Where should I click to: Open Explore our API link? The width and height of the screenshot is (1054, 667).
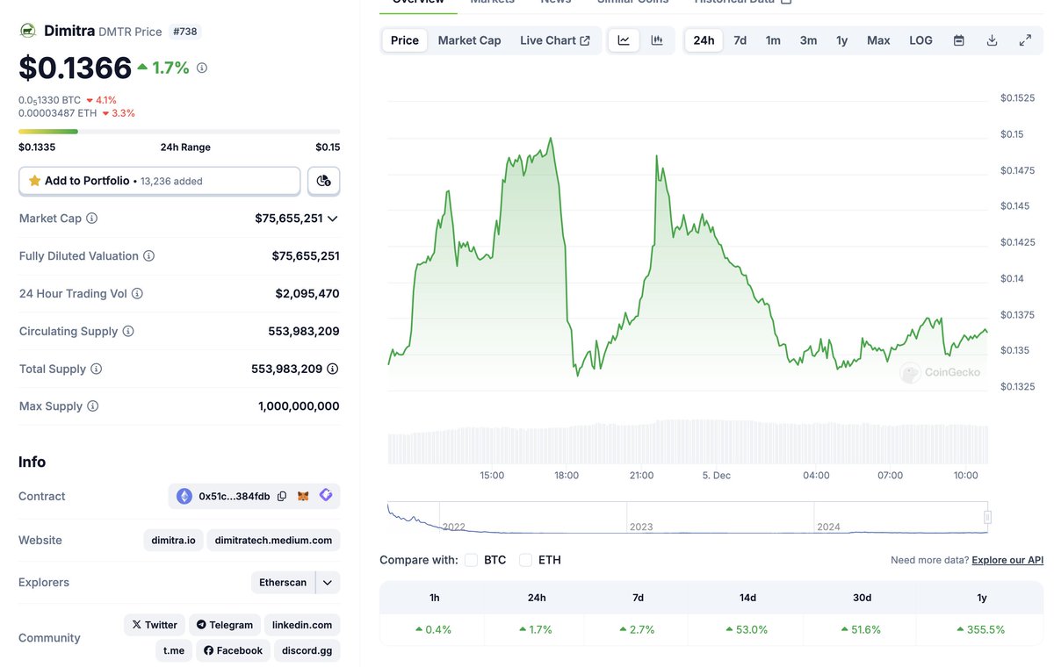coord(1007,560)
